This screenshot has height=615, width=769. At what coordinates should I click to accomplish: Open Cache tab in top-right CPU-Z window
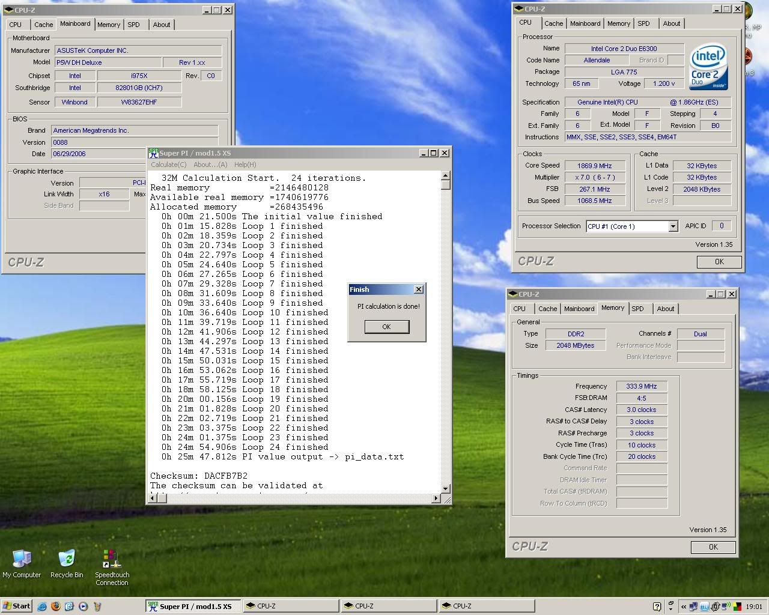pyautogui.click(x=553, y=23)
